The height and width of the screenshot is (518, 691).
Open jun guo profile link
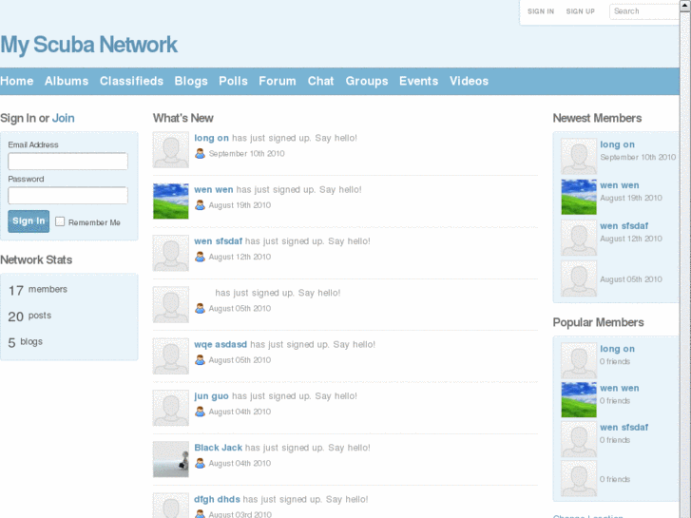pyautogui.click(x=212, y=396)
